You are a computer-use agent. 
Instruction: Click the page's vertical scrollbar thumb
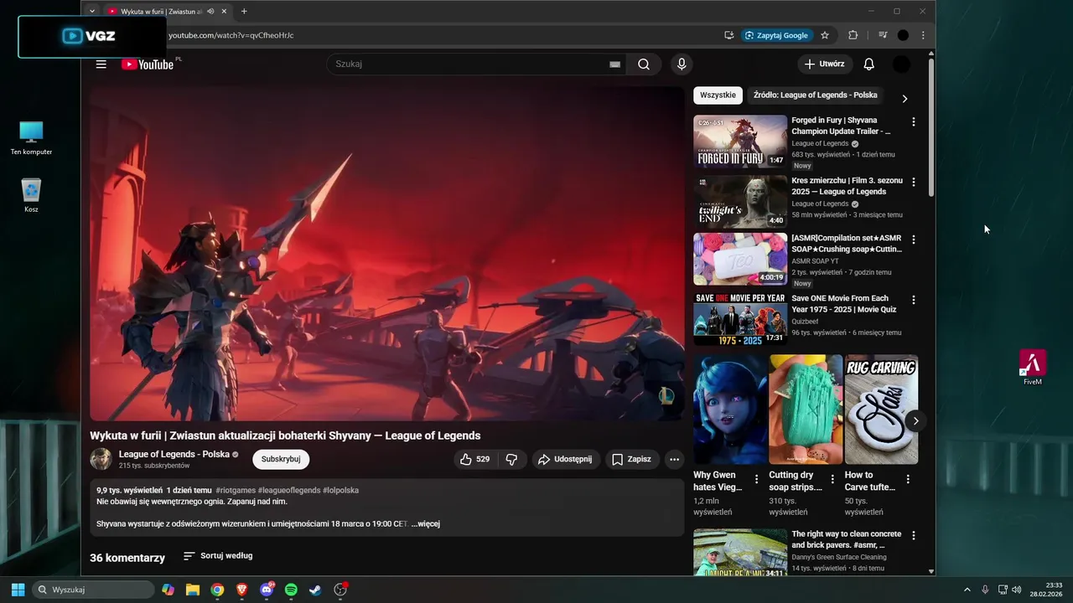click(931, 127)
